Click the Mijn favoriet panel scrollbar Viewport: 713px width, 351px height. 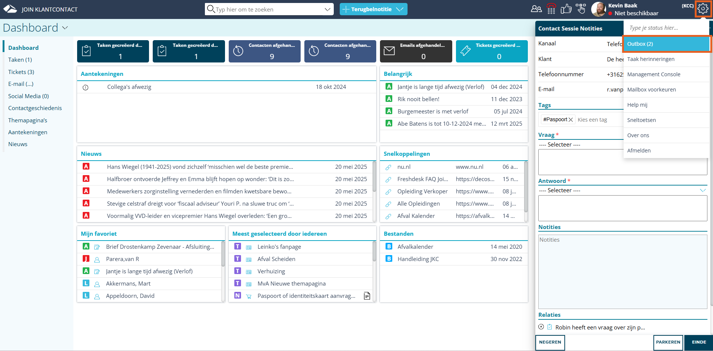(223, 254)
